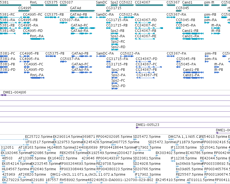Click EST IP17902.5prime label
Screen dimensions: 230x184
[148, 148]
